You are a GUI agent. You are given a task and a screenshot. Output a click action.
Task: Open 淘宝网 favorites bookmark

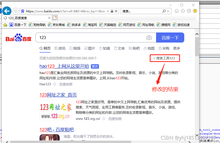(90, 25)
